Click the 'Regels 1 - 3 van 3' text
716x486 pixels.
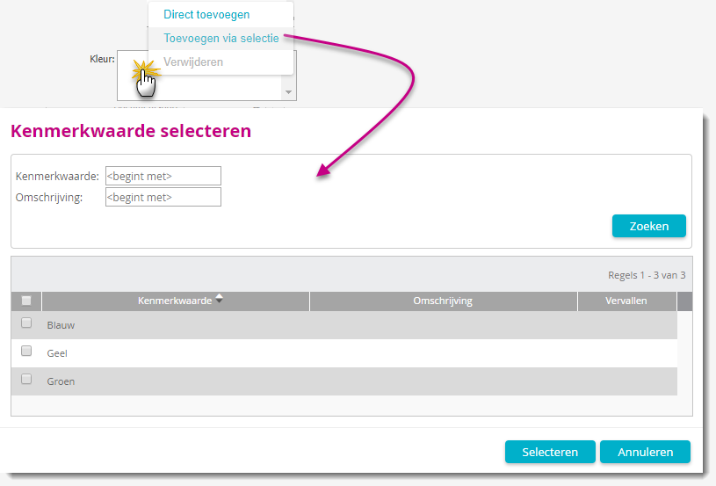click(647, 275)
